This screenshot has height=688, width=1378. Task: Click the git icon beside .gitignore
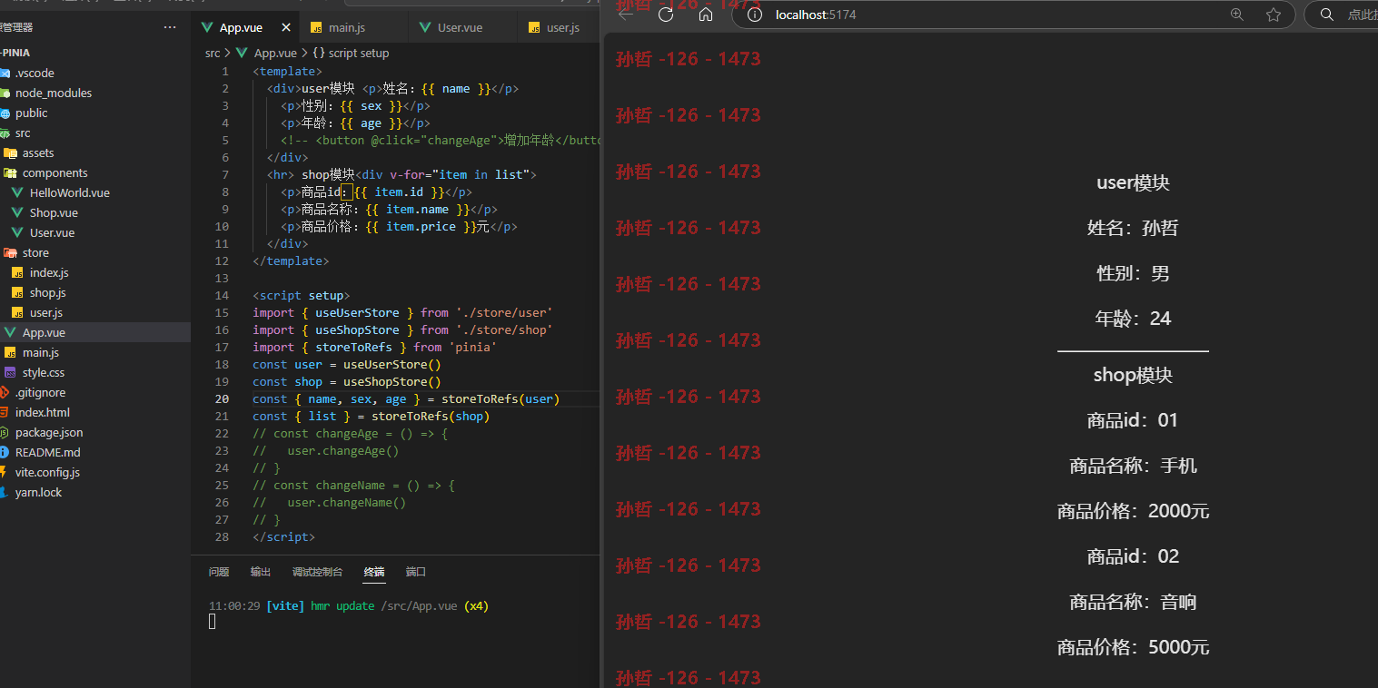(5, 392)
